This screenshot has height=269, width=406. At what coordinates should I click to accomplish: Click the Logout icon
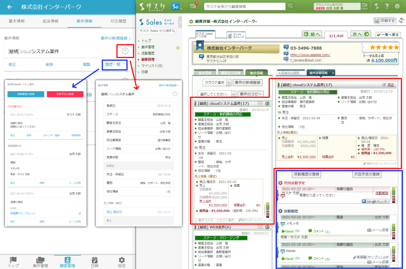(364, 6)
